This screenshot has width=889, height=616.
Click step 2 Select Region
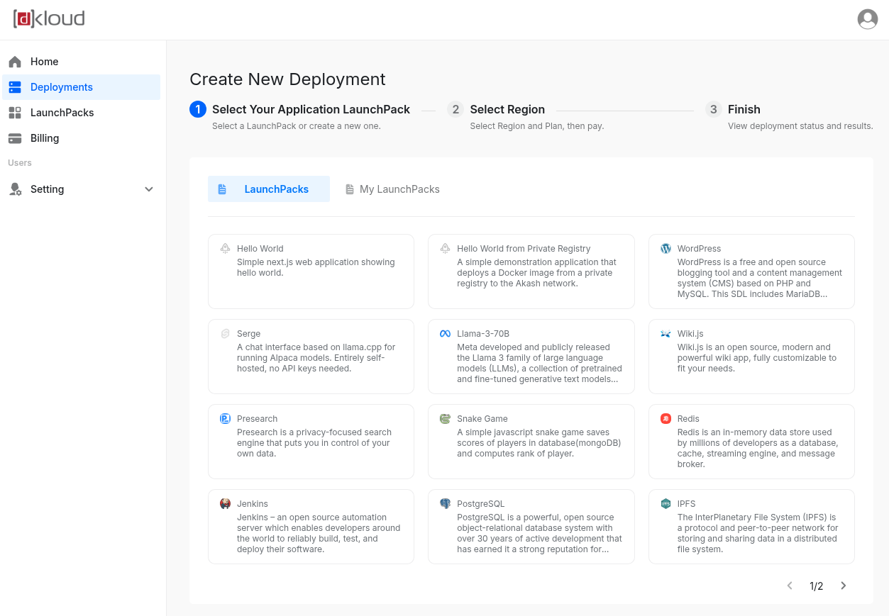[x=507, y=109]
